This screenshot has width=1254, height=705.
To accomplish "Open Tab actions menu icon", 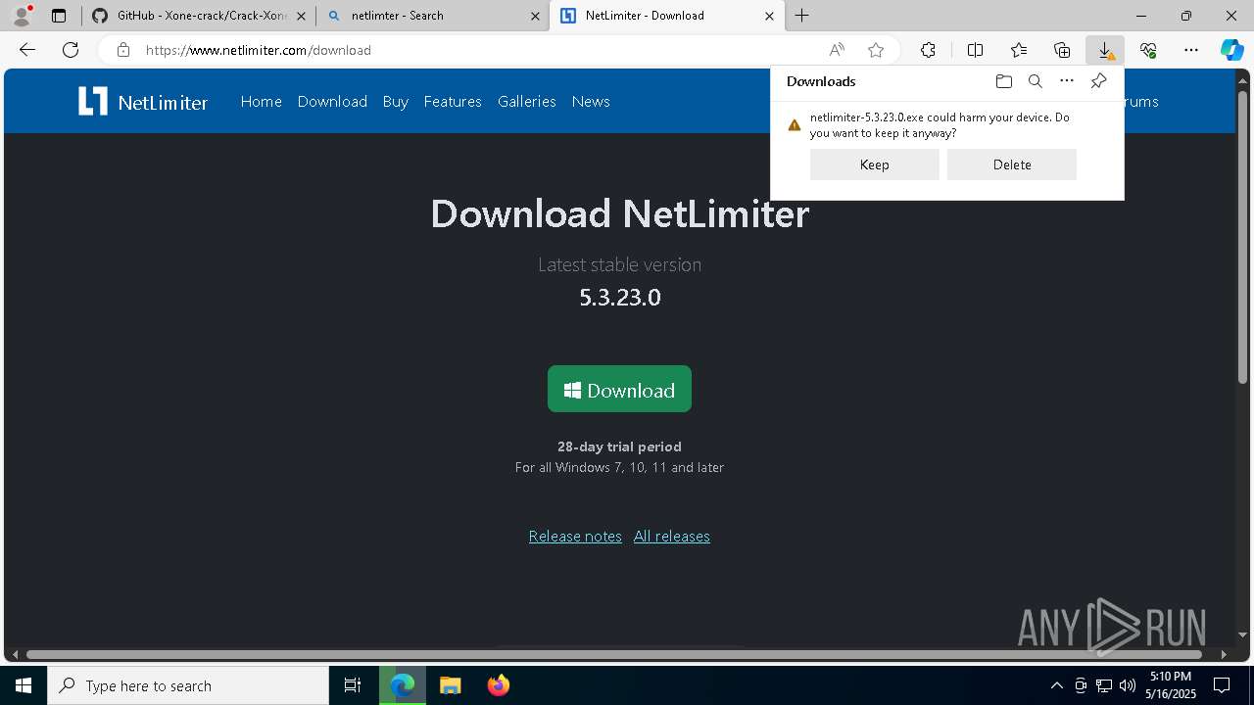I will click(x=59, y=16).
